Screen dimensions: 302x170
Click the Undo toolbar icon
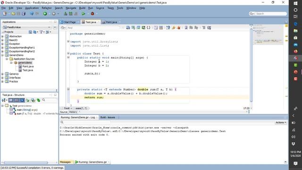pyautogui.click(x=32, y=14)
